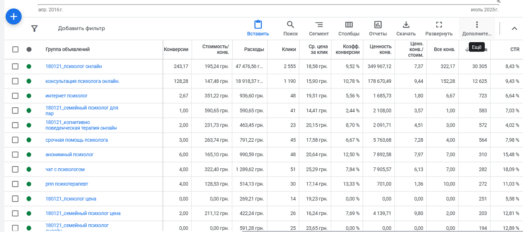Check the интернет психолог row checkbox
523x232 pixels.
tap(15, 96)
